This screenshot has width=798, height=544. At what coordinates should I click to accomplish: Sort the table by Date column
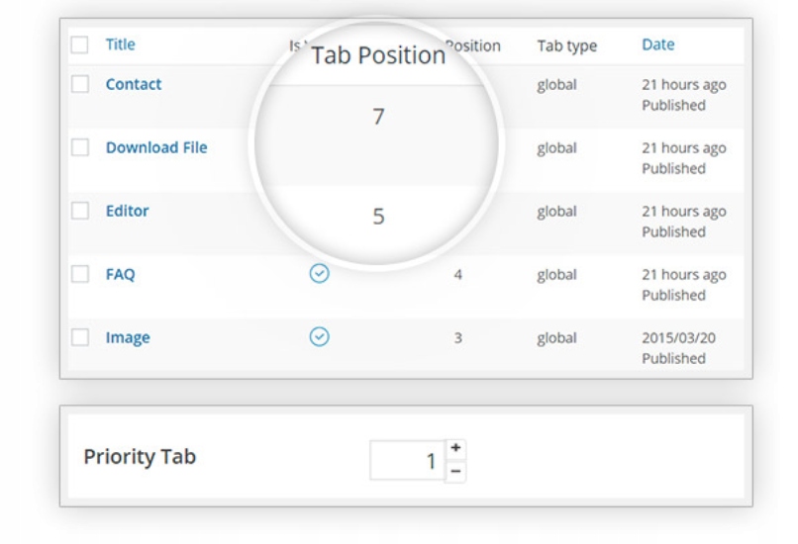coord(657,45)
